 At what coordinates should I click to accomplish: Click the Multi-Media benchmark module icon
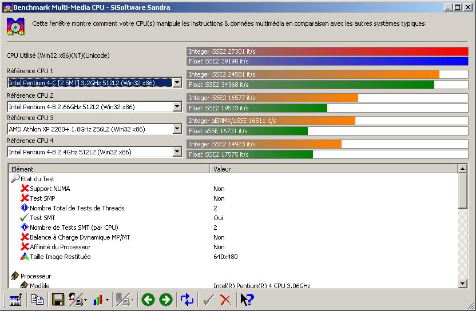click(x=16, y=26)
